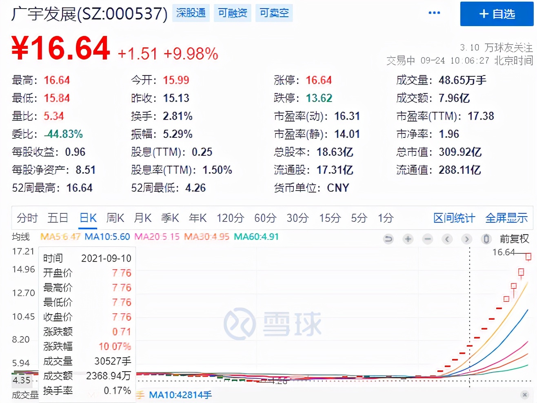The image size is (537, 403).
Task: Enable 全屏显示 full screen chart view
Action: (x=506, y=218)
